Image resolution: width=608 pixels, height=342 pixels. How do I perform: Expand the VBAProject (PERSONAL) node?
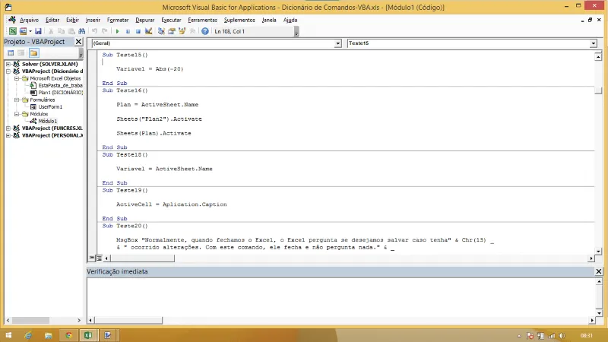click(8, 135)
